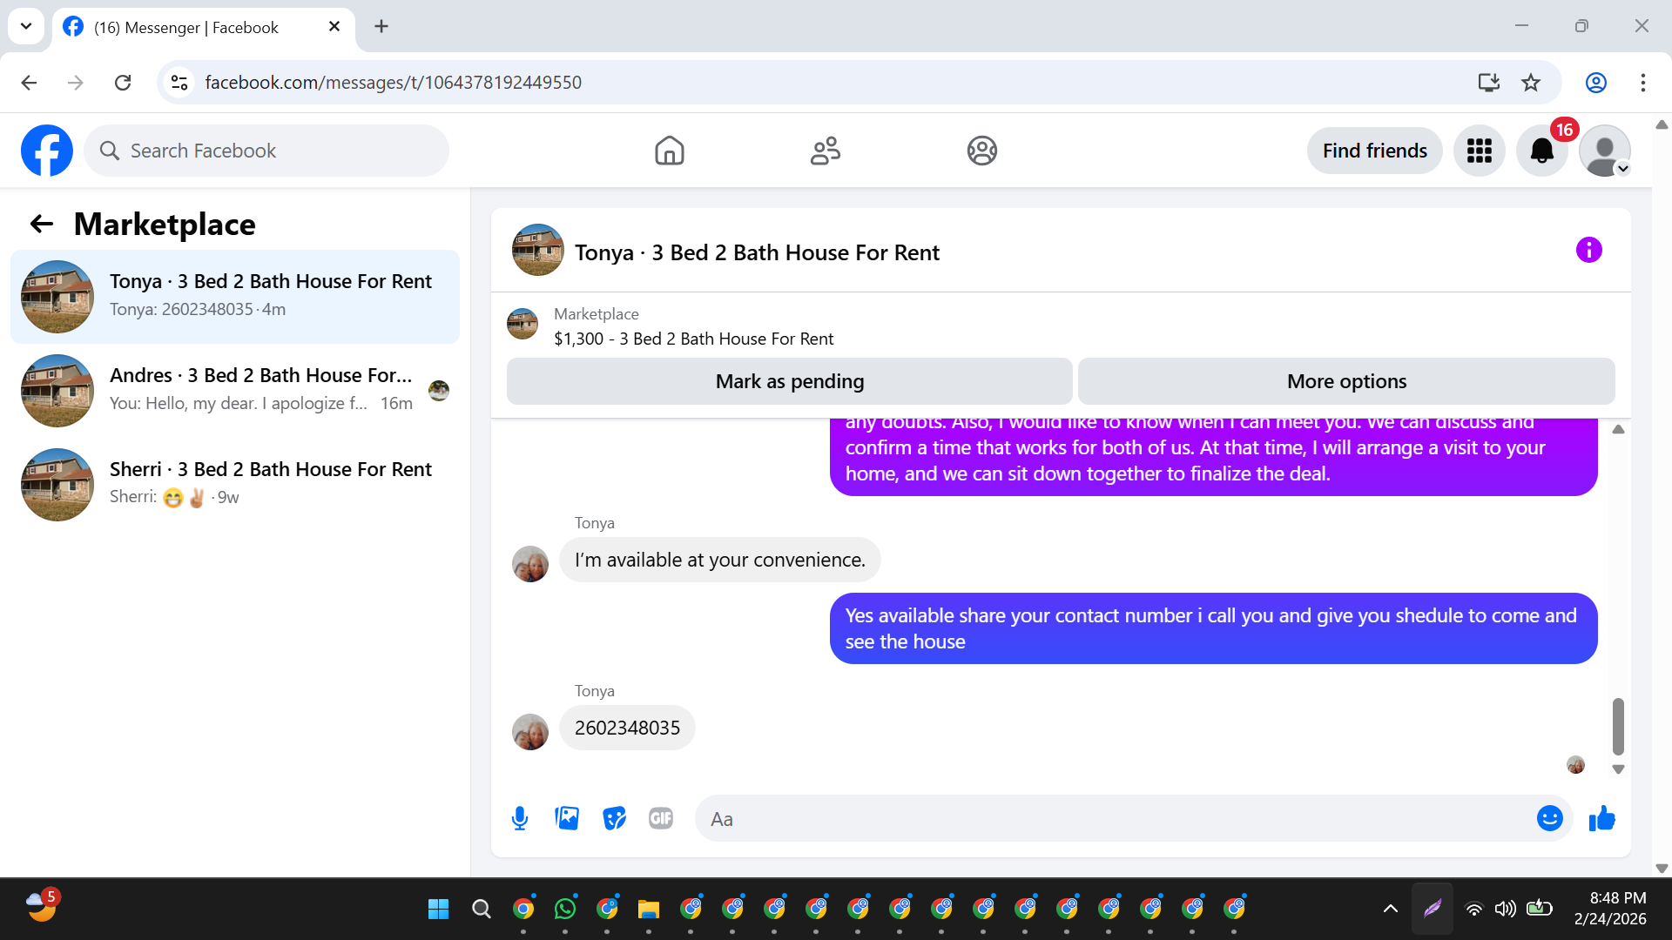Click Mark as pending button
The width and height of the screenshot is (1672, 940).
(789, 381)
